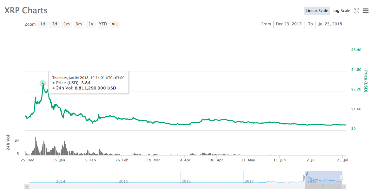Grab the left navigator range handle
Viewport: 373px width, 190px height.
[x=304, y=177]
